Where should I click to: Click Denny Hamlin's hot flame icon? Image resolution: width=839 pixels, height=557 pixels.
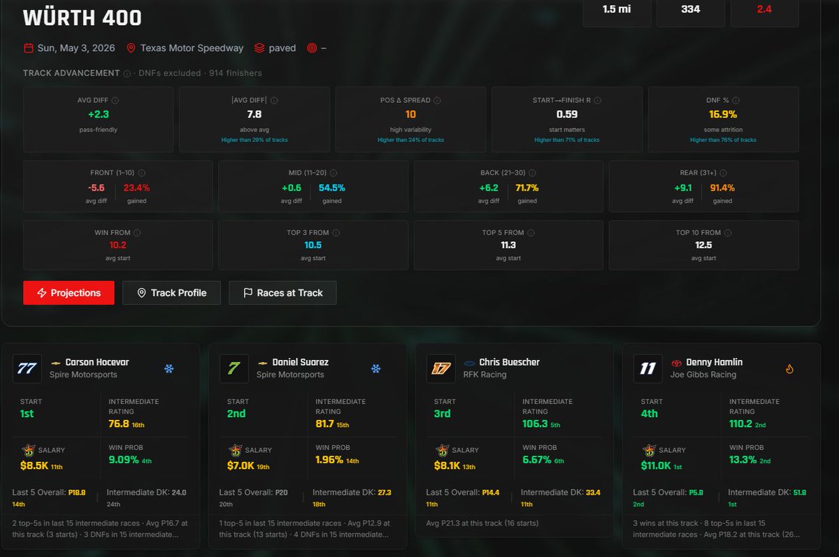coord(790,368)
